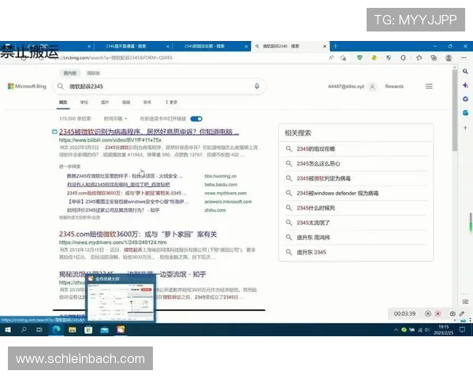The width and height of the screenshot is (473, 378).
Task: Open the Outlook icon in Edge sidebar
Action: tap(465, 113)
